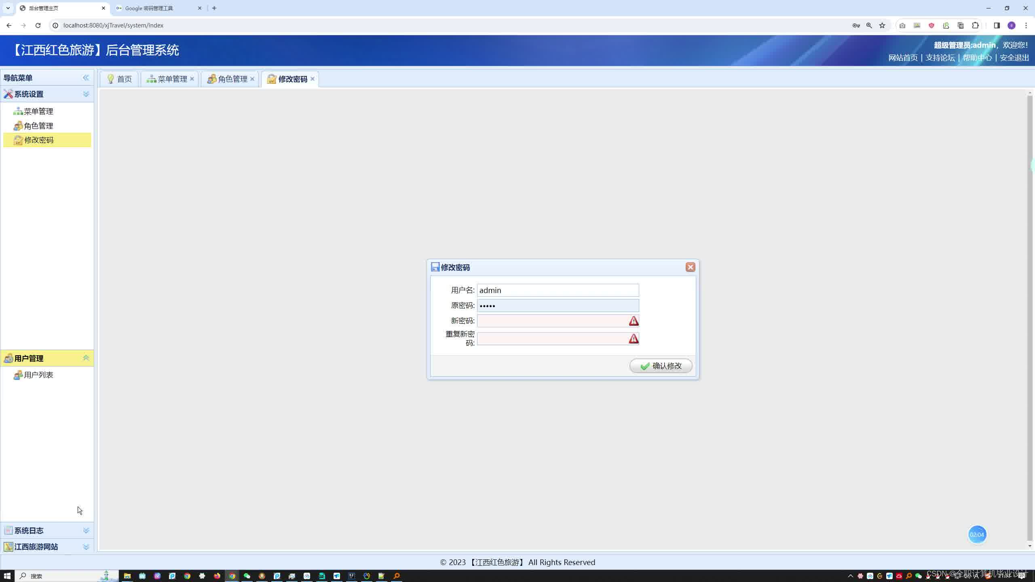Collapse the 用户管理 accordion section

pyautogui.click(x=86, y=358)
